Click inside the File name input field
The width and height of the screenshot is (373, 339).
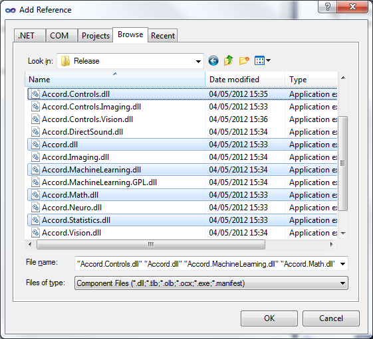coord(207,264)
